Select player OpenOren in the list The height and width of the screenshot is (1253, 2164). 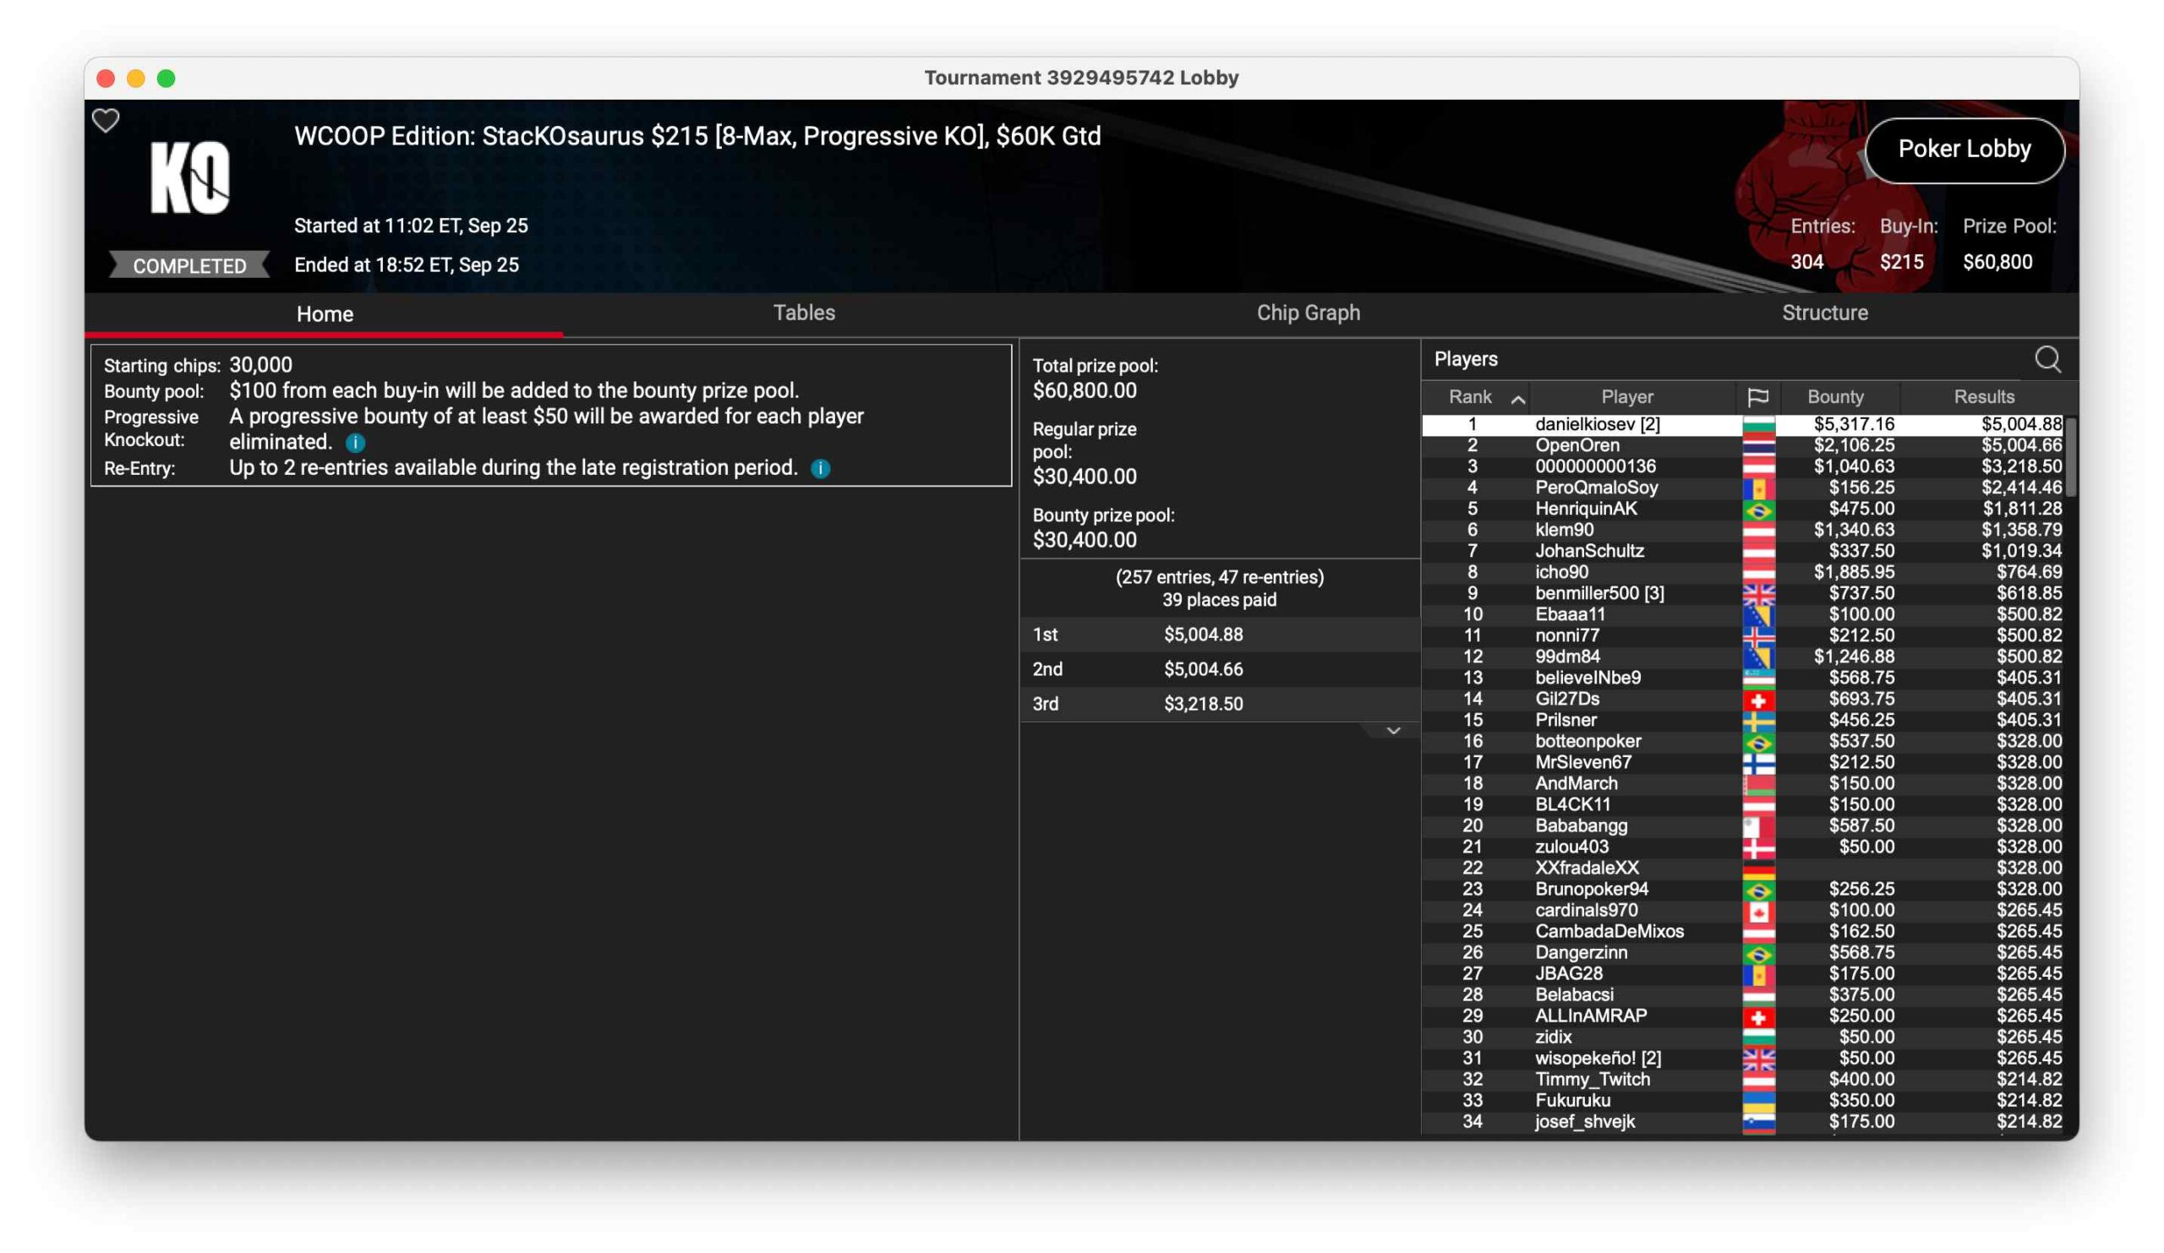1577,445
